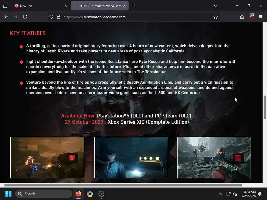Click 'Xbox Series X|S (Complete Edition)' text

[x=148, y=122]
